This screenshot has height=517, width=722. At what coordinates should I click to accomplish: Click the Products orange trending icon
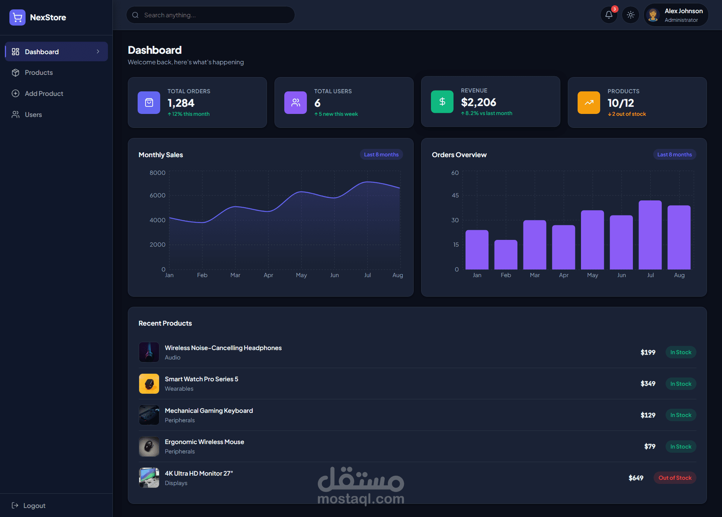[x=589, y=103]
